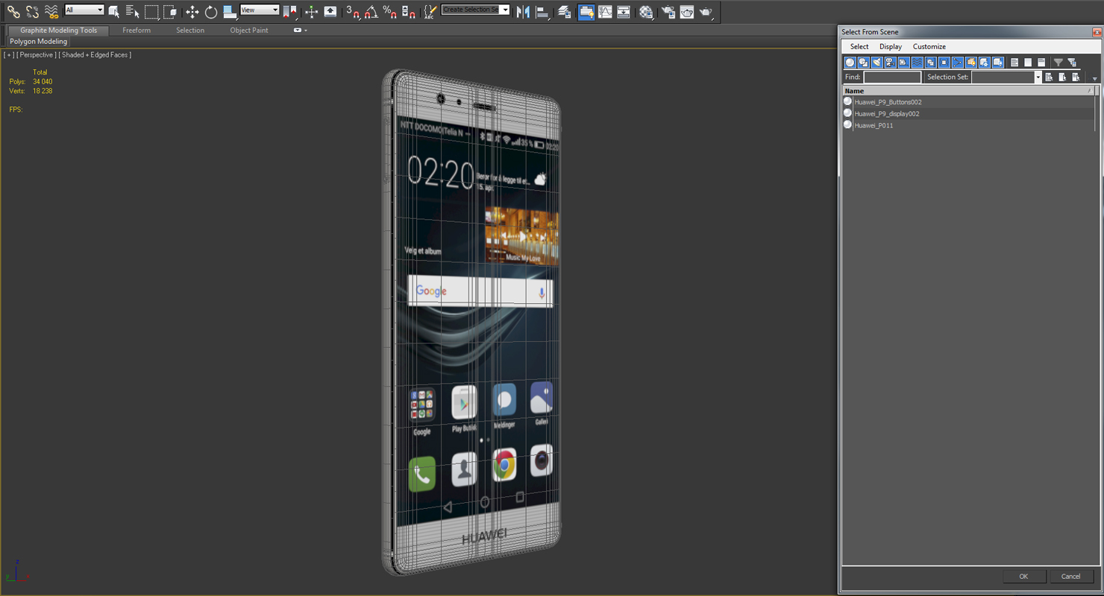
Task: Open the Layer Manager
Action: point(565,11)
